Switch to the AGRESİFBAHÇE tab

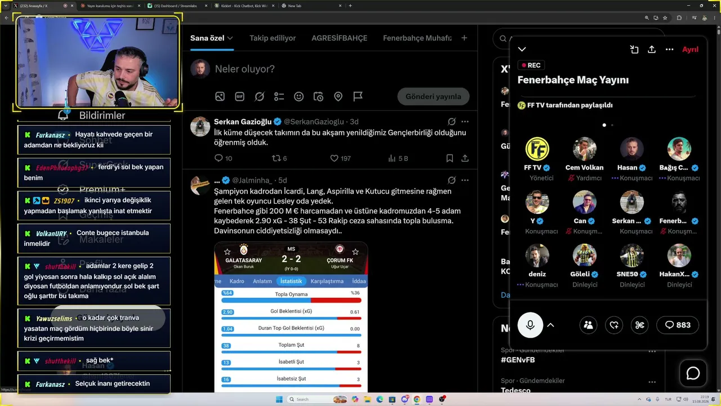point(339,38)
